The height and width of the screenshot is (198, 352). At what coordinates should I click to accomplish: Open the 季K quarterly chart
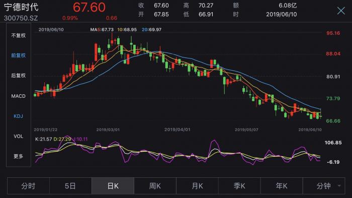[x=239, y=186]
